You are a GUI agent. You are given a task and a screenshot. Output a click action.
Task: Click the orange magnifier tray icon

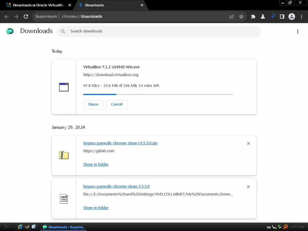(286, 227)
